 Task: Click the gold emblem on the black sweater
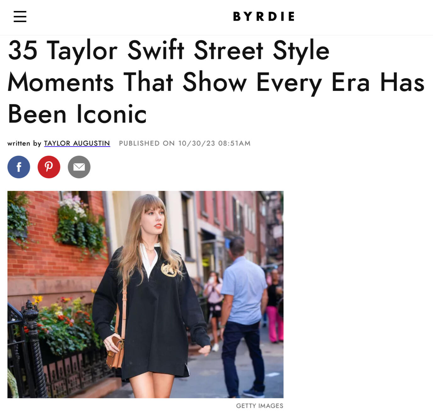point(170,270)
